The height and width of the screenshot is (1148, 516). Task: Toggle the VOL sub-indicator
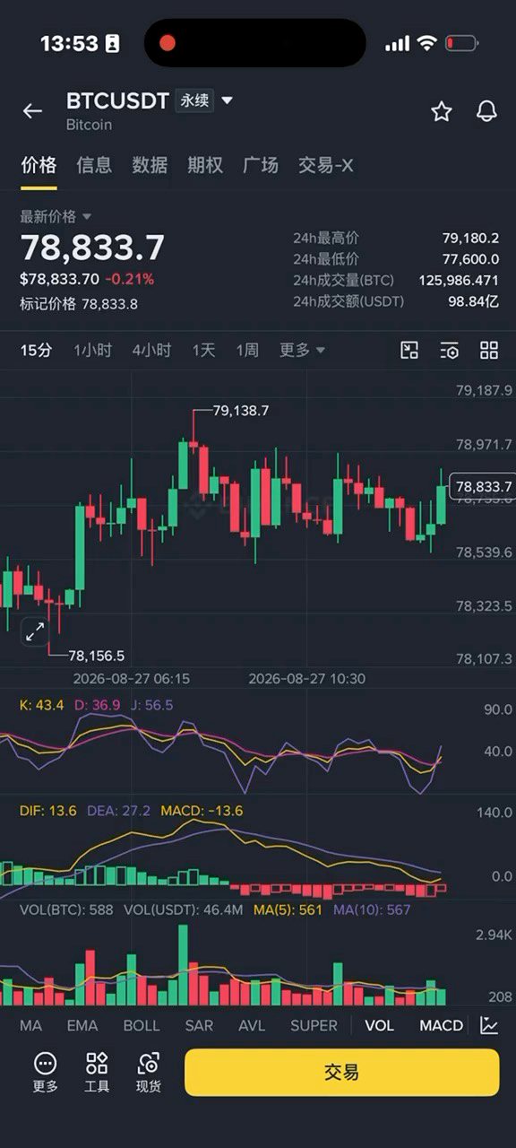click(x=379, y=1025)
